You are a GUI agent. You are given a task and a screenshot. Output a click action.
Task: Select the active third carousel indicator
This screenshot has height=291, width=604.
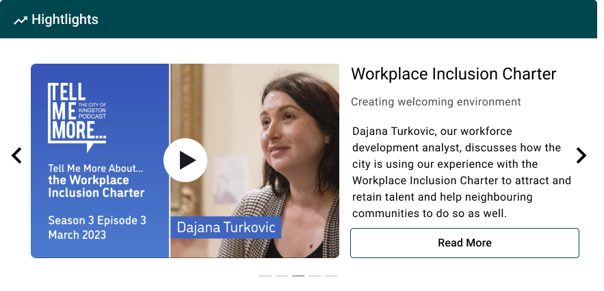[298, 276]
